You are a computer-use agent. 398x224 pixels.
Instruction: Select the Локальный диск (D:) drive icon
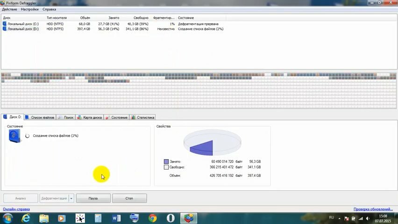tap(4, 28)
